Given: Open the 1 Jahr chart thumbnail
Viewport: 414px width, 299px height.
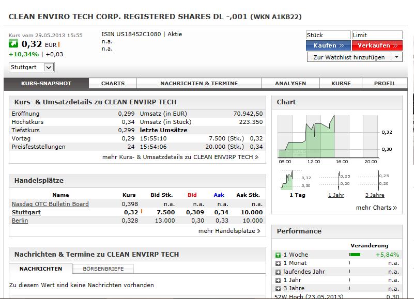Looking at the screenshot, I should click(x=336, y=181).
